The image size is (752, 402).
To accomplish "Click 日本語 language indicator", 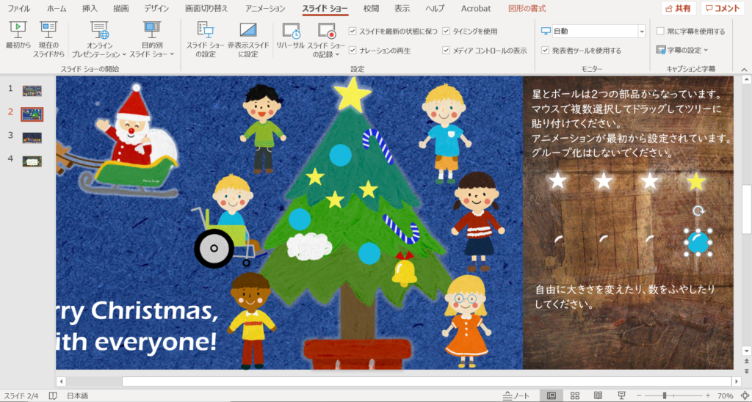I will pos(77,396).
